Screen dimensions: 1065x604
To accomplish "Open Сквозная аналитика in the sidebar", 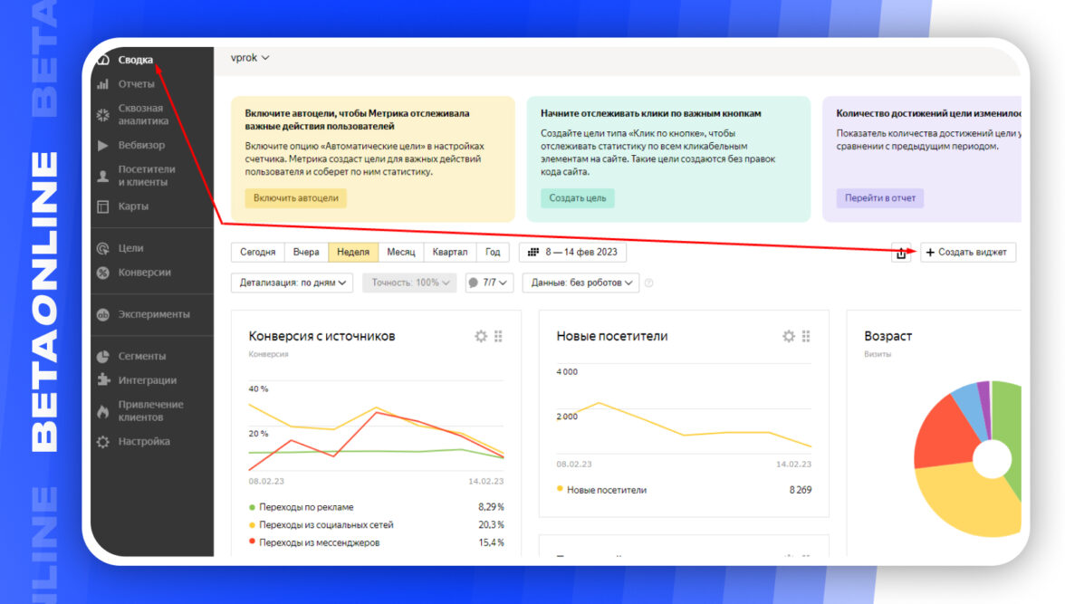I will click(x=143, y=114).
